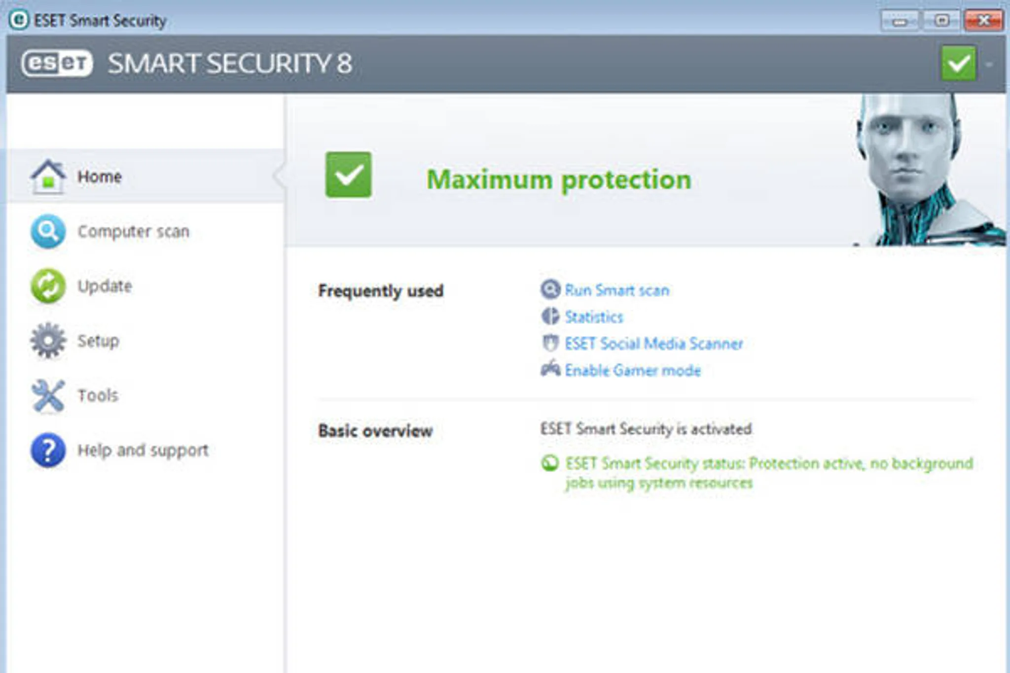Image resolution: width=1010 pixels, height=673 pixels.
Task: Click the Home house icon
Action: pos(48,177)
